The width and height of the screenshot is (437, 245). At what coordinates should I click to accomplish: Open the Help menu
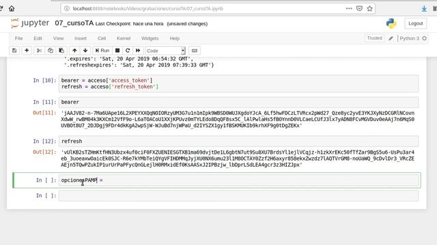[x=175, y=38]
